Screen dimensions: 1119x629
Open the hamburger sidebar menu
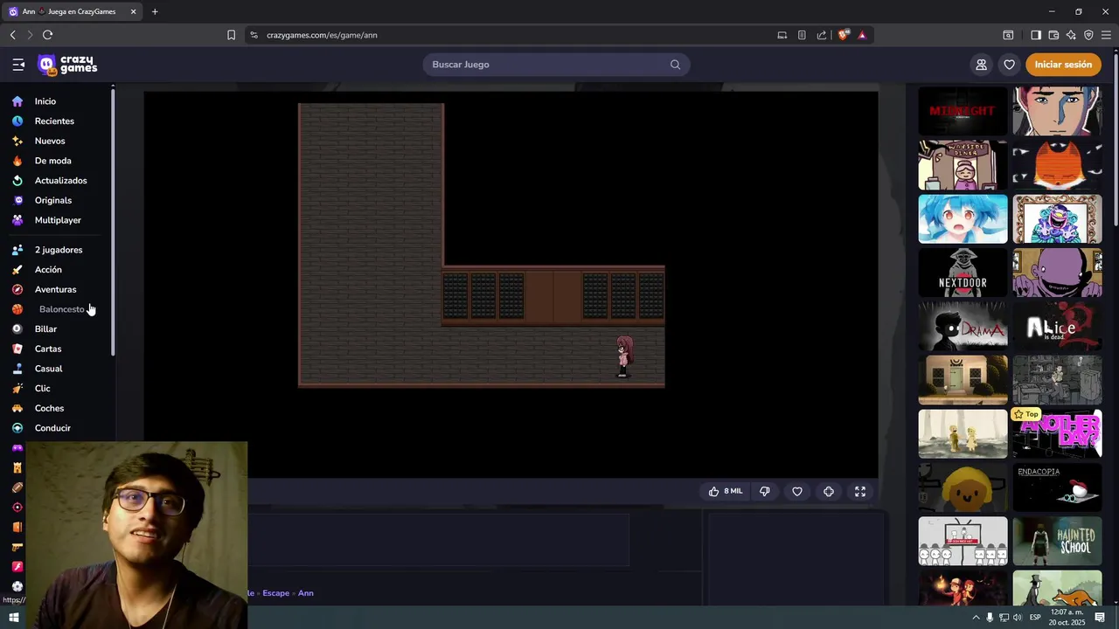coord(18,65)
